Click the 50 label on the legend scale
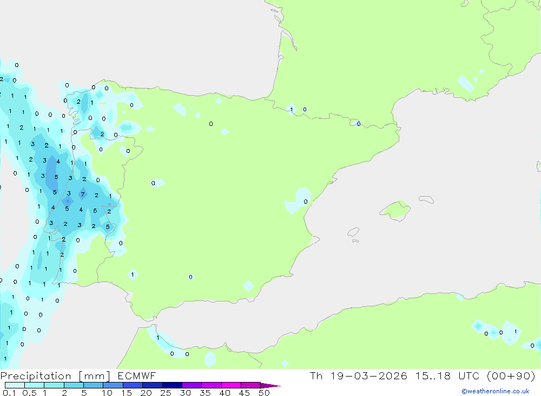Image resolution: width=541 pixels, height=396 pixels. click(263, 393)
